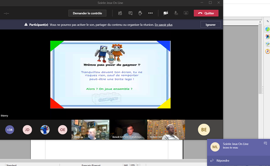Toggle STD selection mode in status bar

click(132, 165)
